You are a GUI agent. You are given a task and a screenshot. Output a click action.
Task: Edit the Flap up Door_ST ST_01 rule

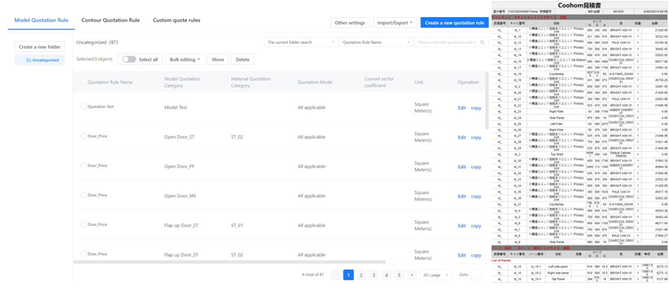coord(461,226)
